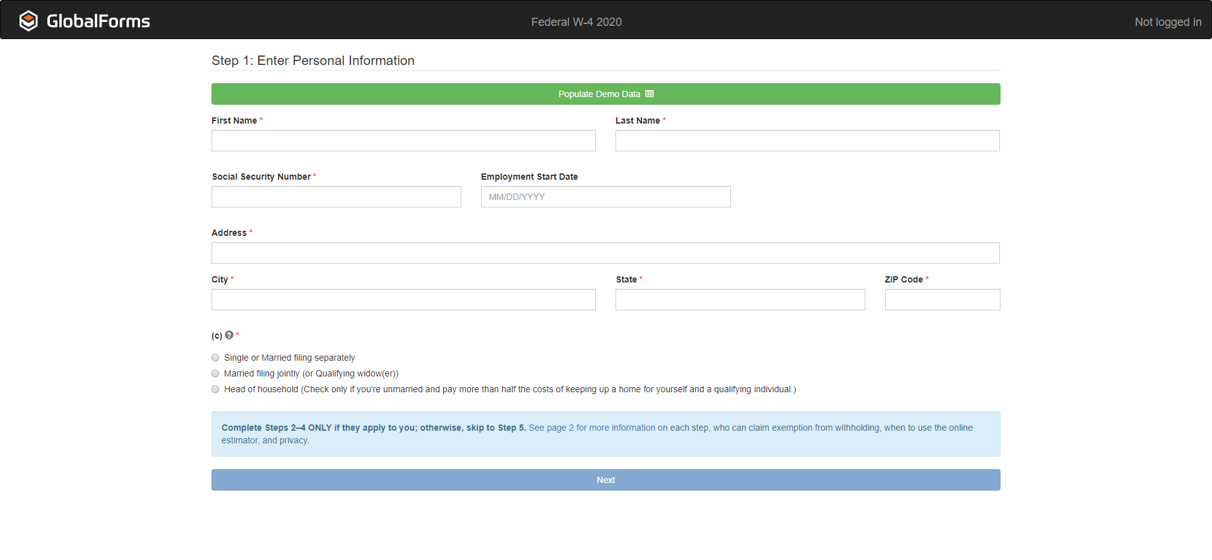Click inside the City field

tap(403, 300)
